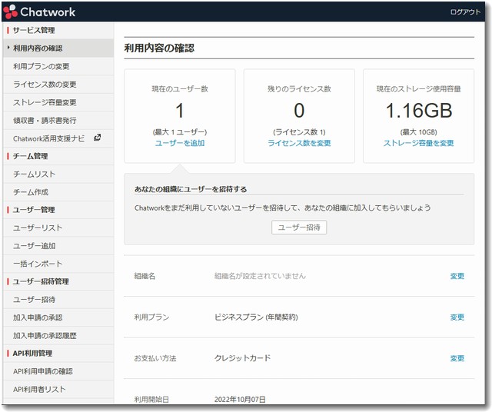Click the ビジネスプラン (年間契約) text
This screenshot has width=492, height=412.
coord(256,317)
